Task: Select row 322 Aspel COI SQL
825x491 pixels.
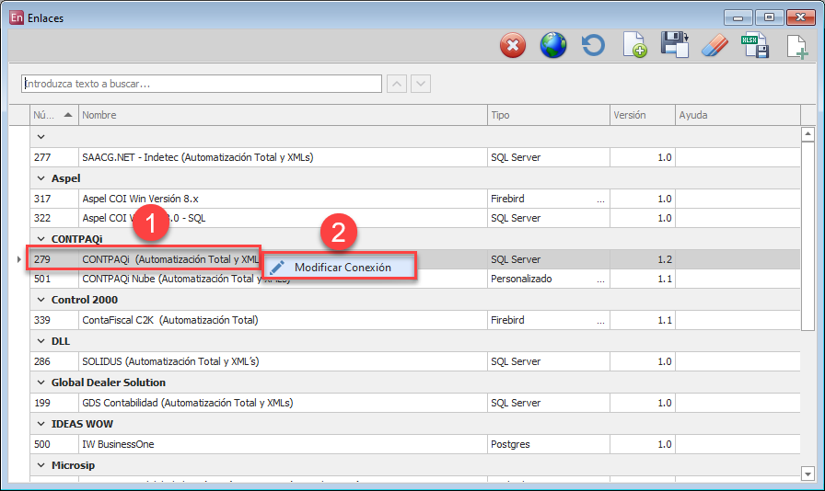Action: pyautogui.click(x=415, y=218)
